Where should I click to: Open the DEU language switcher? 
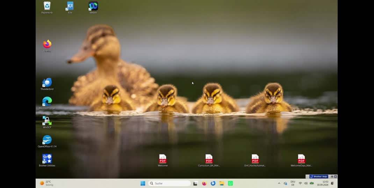click(x=293, y=183)
